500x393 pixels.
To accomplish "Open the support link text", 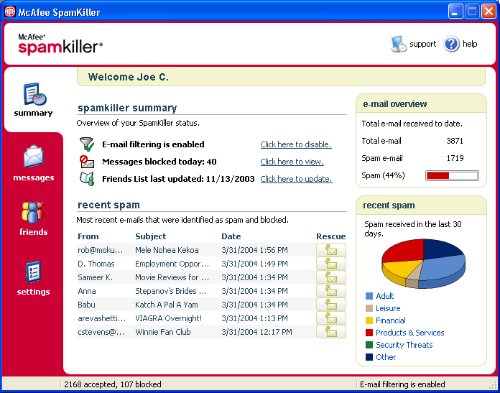I will click(x=422, y=44).
